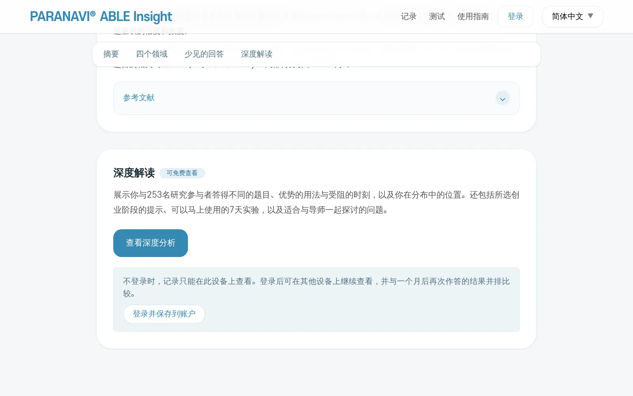
Task: Select the 深度解读 tab in section nav
Action: pos(257,54)
